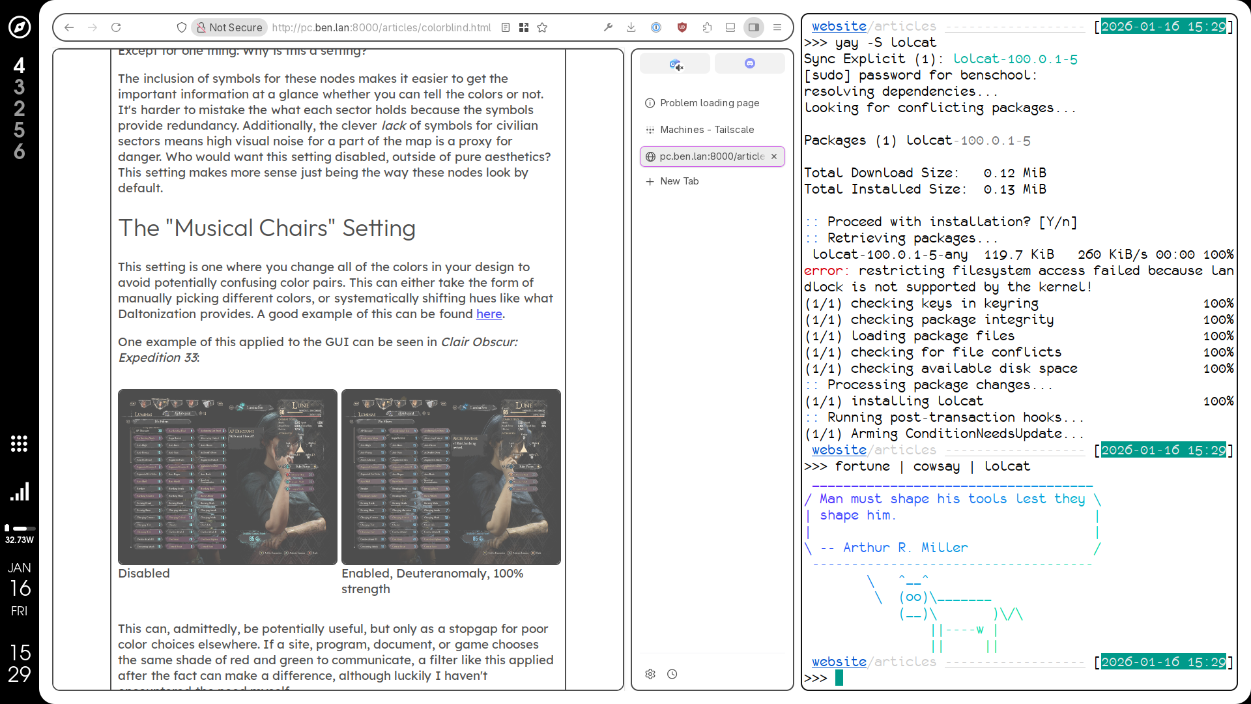Open the history clock icon in sidebar

coord(672,674)
